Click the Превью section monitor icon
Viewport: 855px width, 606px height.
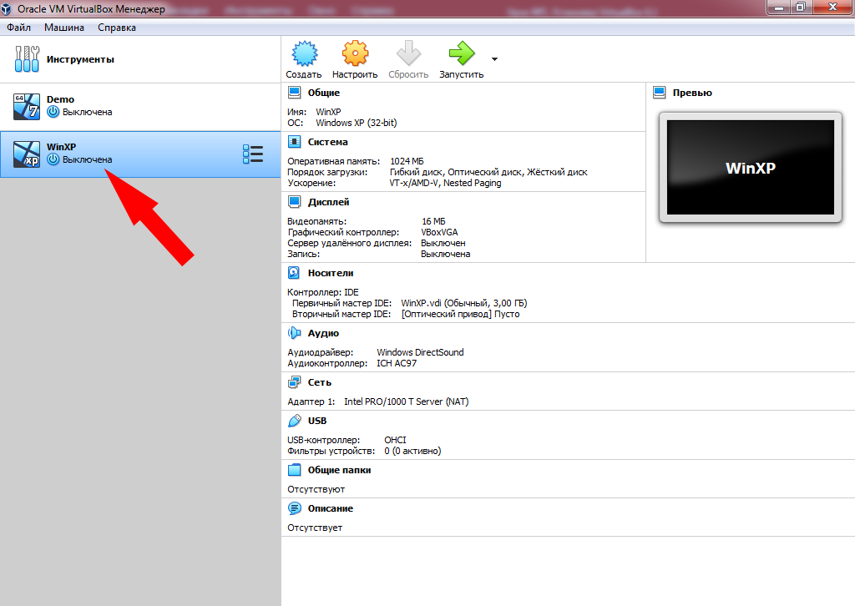660,93
